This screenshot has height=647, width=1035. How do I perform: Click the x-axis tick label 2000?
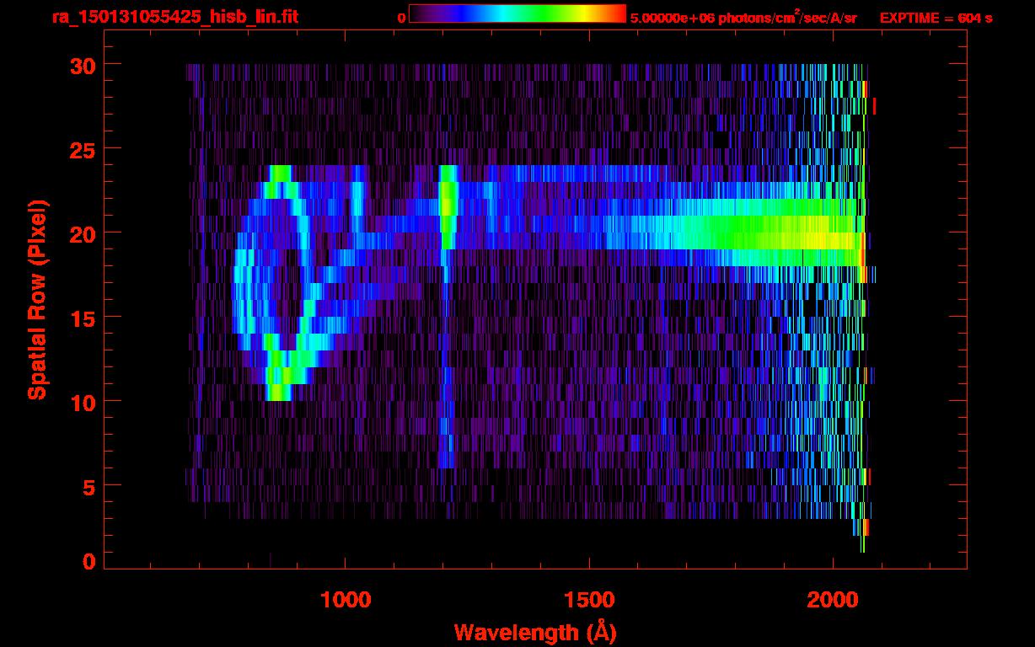point(832,600)
